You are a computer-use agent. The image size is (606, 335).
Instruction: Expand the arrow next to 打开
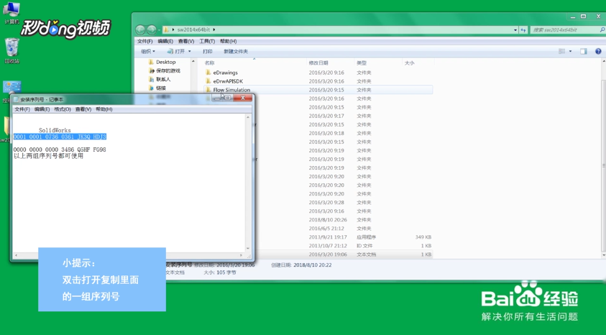[x=189, y=51]
